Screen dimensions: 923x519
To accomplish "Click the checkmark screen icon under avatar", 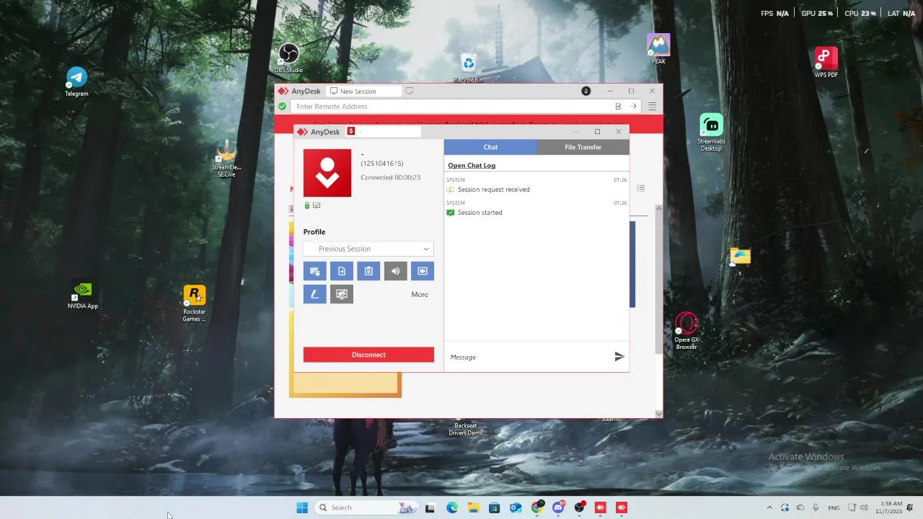I will [x=317, y=205].
